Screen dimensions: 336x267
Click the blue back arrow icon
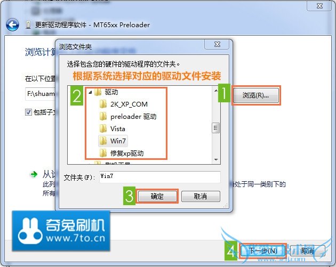[12, 25]
